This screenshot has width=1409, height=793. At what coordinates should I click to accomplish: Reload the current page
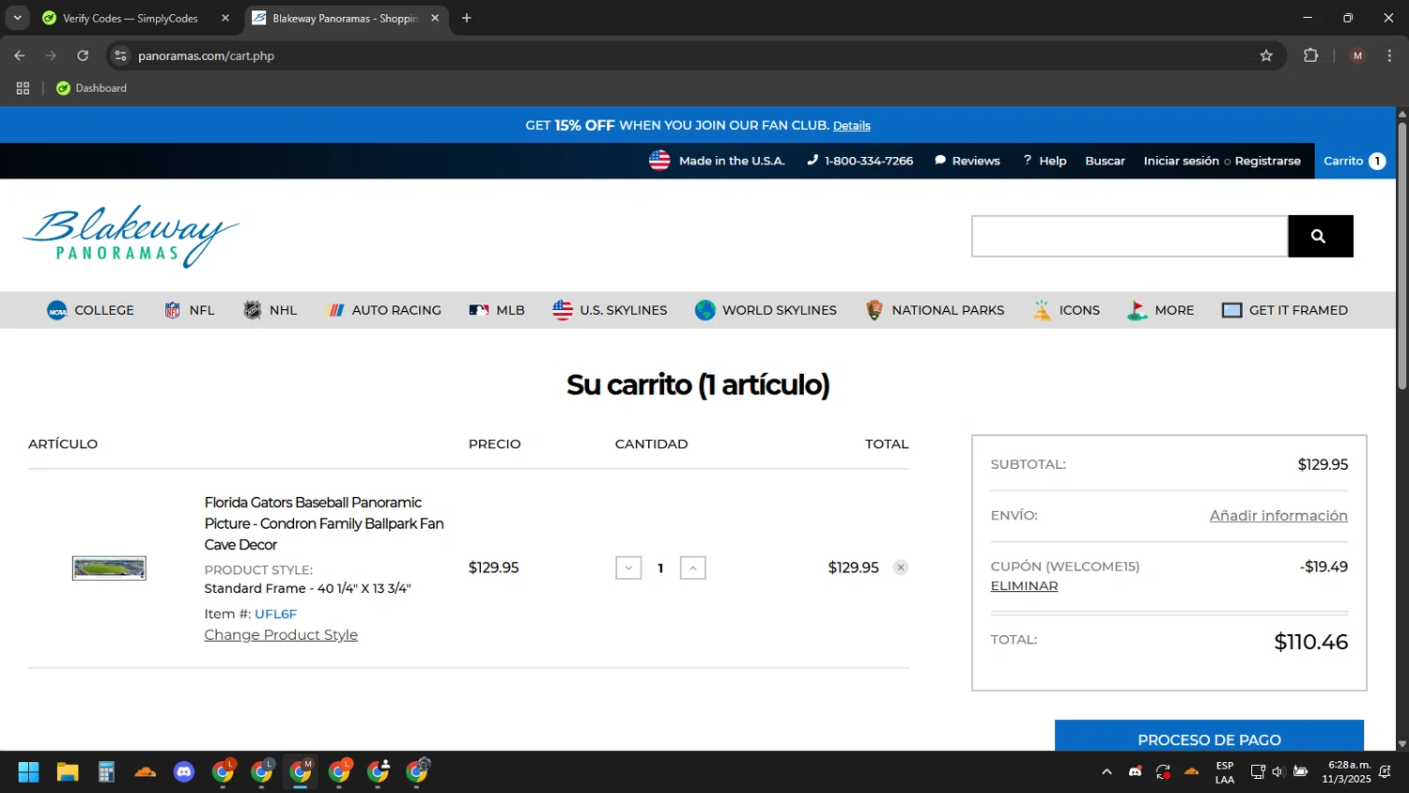pyautogui.click(x=83, y=55)
